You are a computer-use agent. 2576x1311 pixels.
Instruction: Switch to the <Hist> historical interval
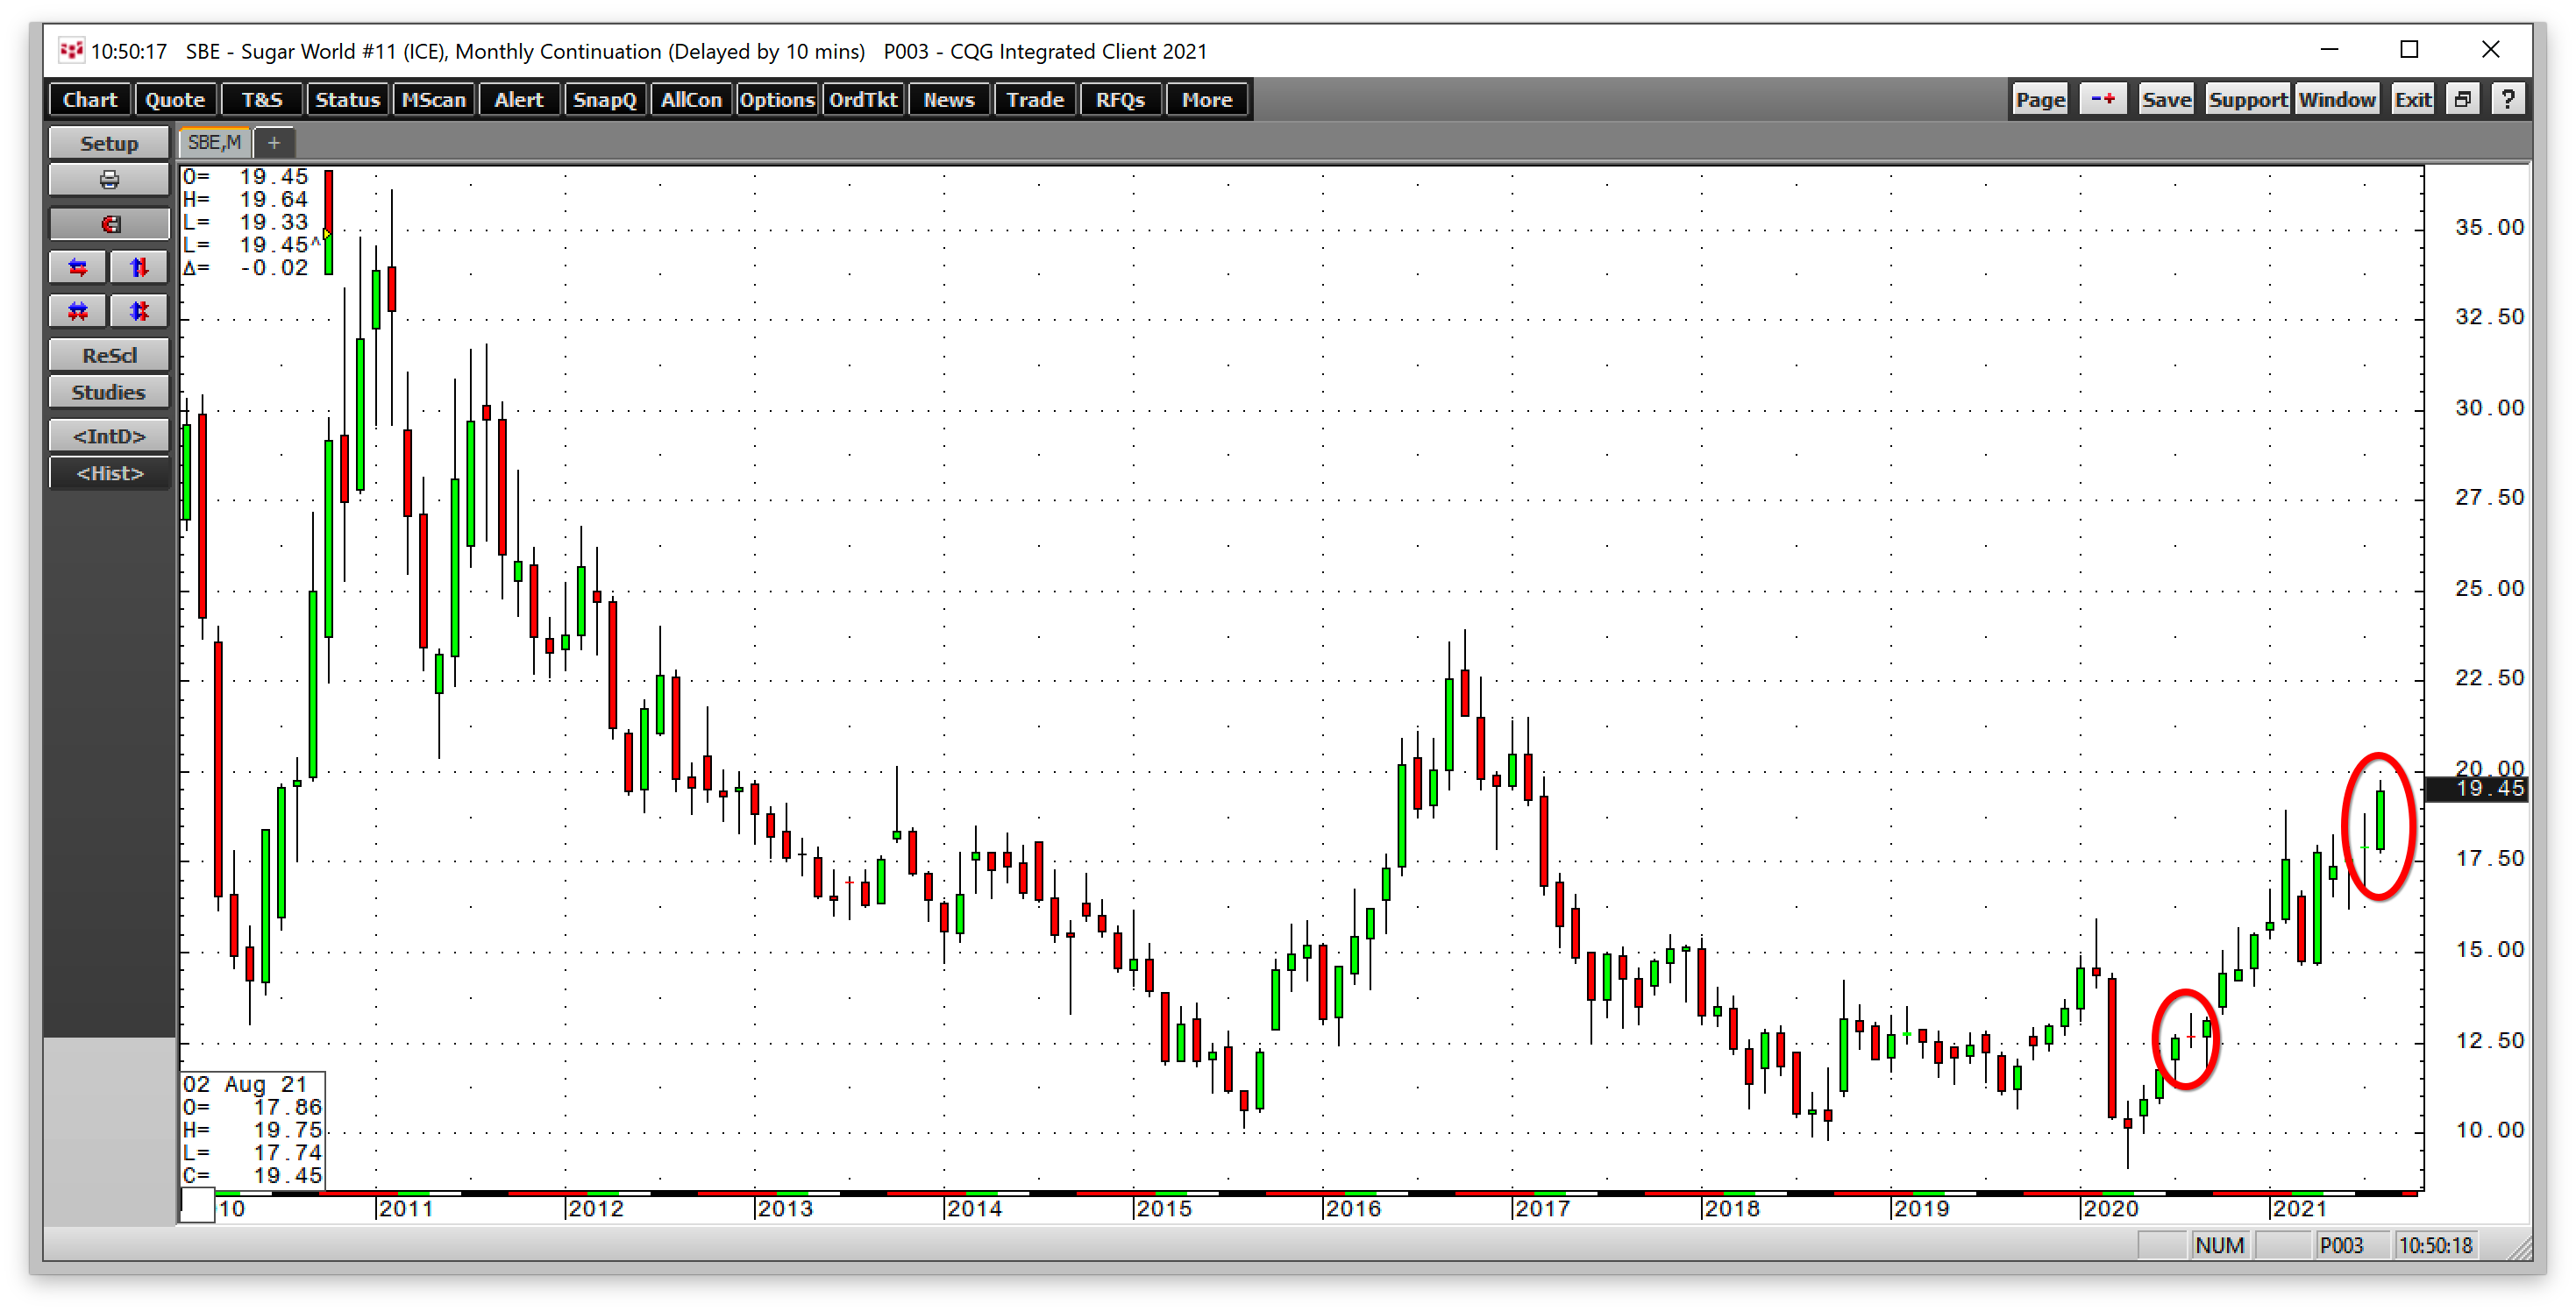click(109, 473)
